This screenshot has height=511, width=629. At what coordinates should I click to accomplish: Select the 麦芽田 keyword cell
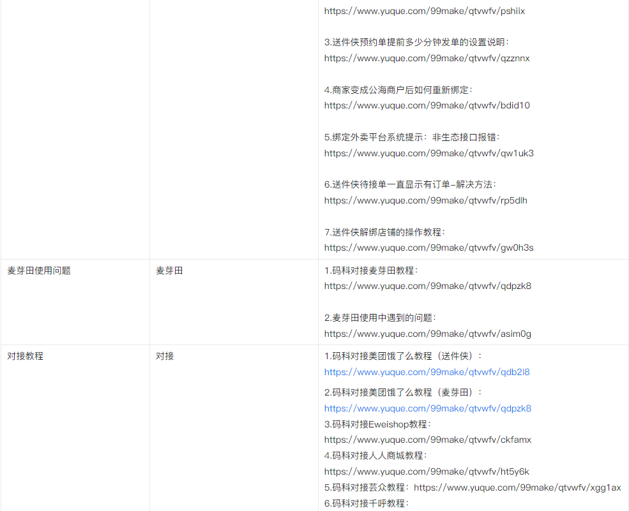click(x=234, y=302)
